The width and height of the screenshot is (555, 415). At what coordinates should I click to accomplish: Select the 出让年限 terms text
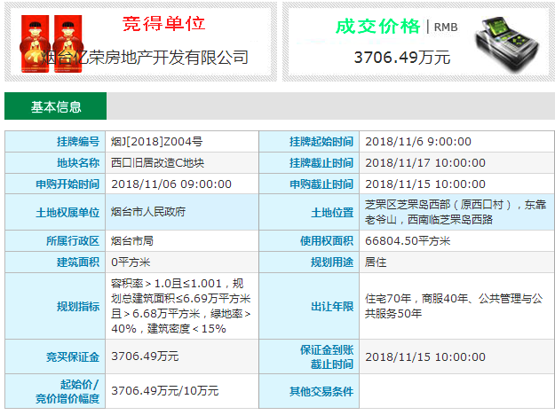(x=454, y=306)
